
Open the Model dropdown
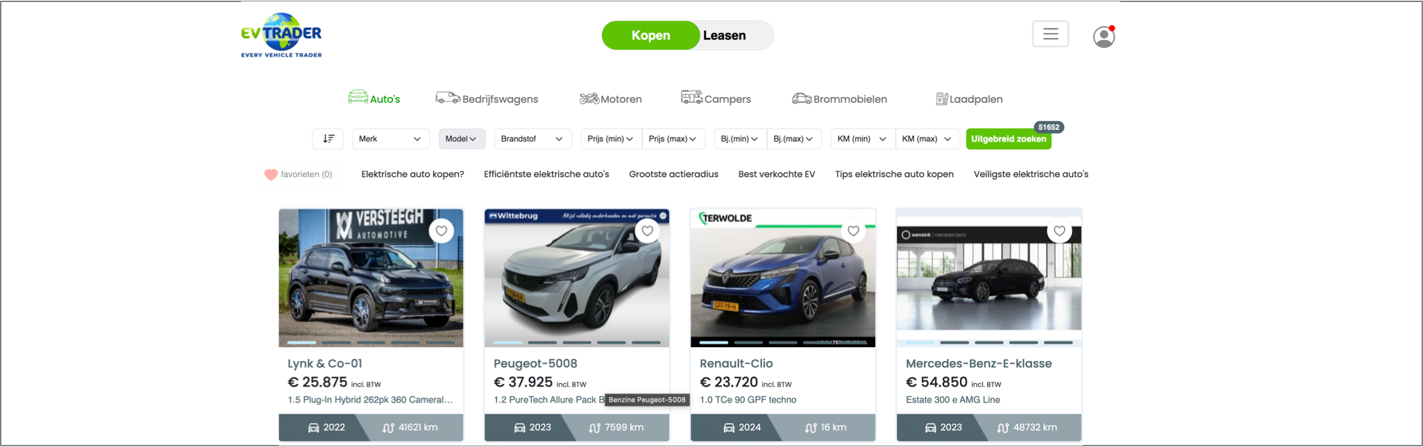pos(462,139)
